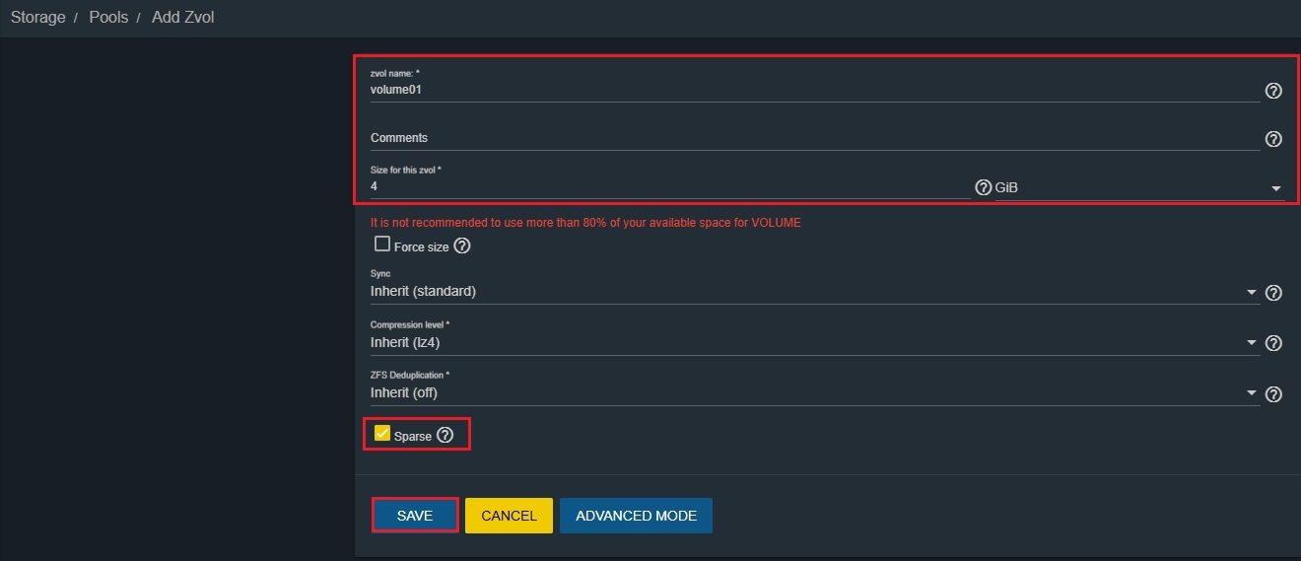Show the Sparse option help tooltip

(x=445, y=435)
